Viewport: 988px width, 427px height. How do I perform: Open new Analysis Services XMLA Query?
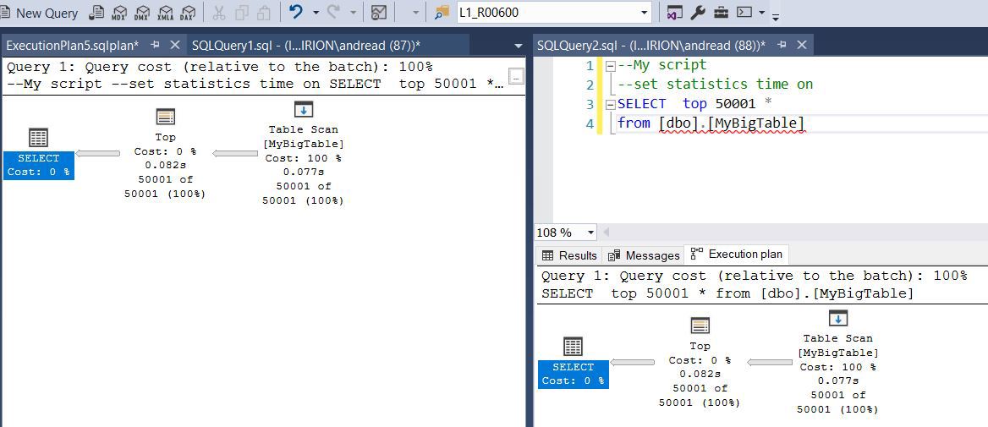[x=165, y=13]
